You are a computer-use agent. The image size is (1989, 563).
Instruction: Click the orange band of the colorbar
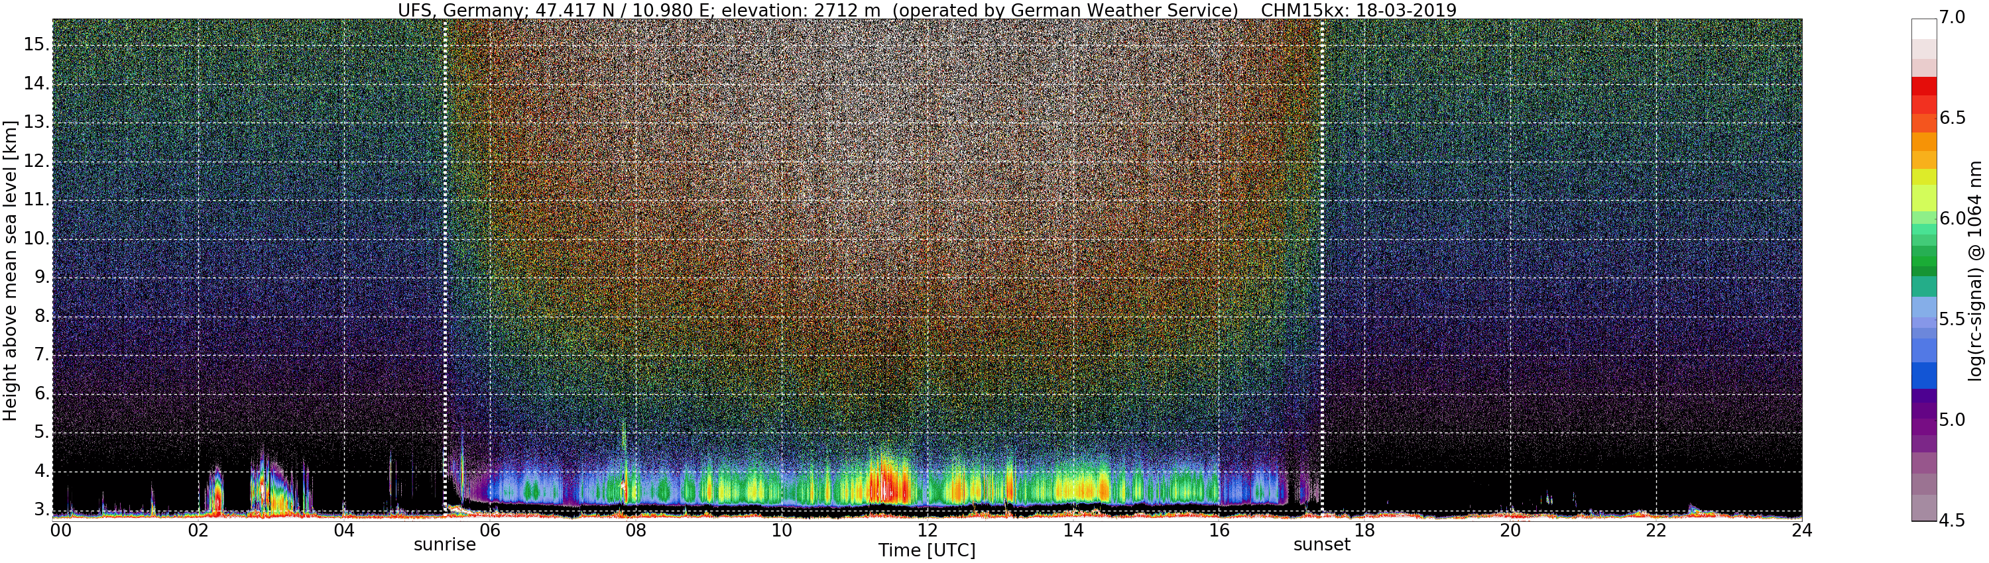pos(1923,142)
